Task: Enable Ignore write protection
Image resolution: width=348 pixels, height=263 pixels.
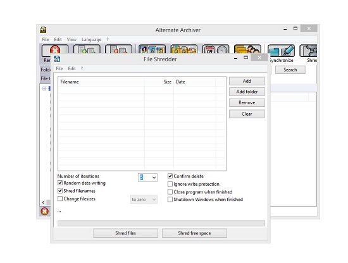Action: tap(170, 184)
